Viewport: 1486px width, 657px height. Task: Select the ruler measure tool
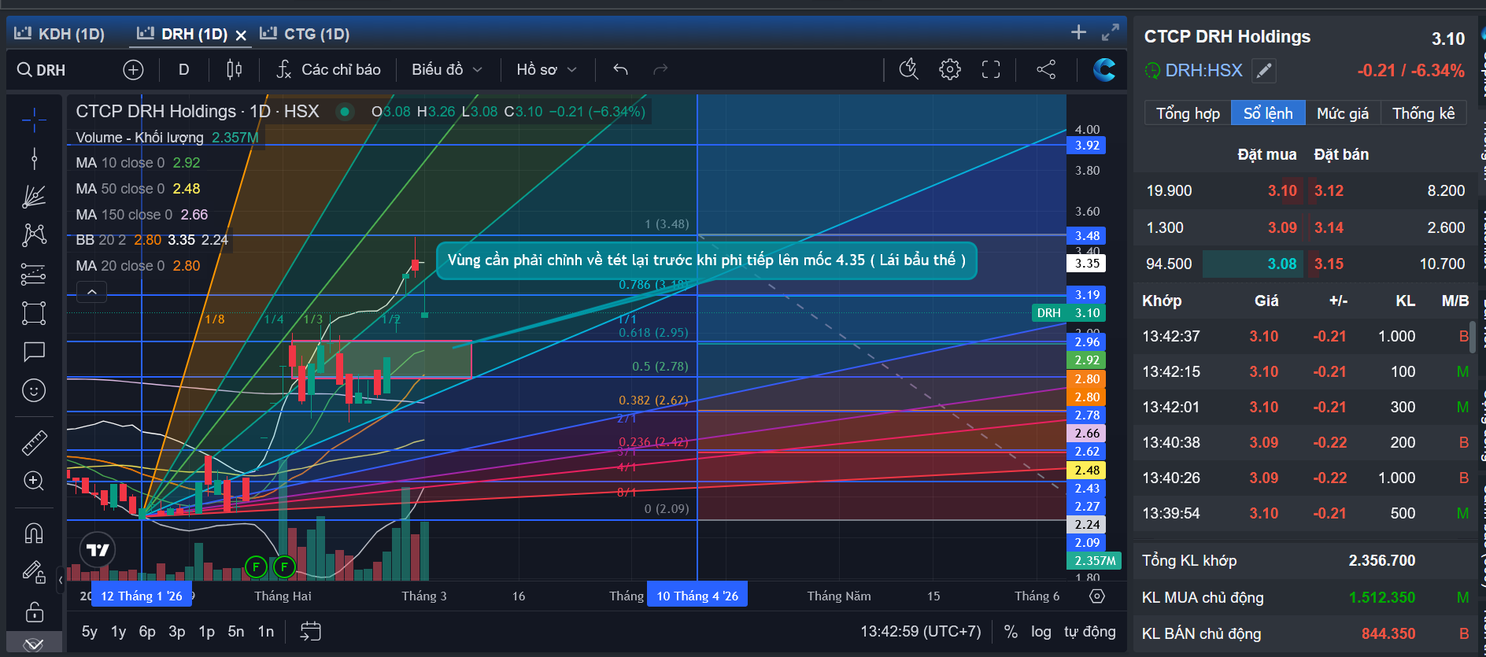[x=34, y=443]
